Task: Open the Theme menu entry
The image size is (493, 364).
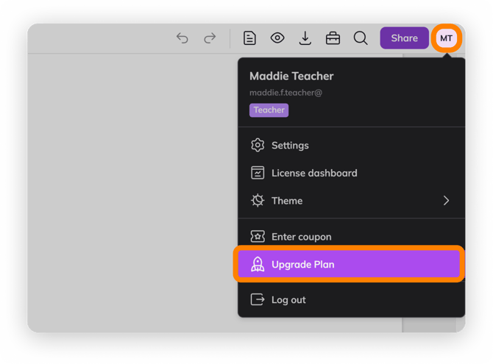Action: pos(351,201)
